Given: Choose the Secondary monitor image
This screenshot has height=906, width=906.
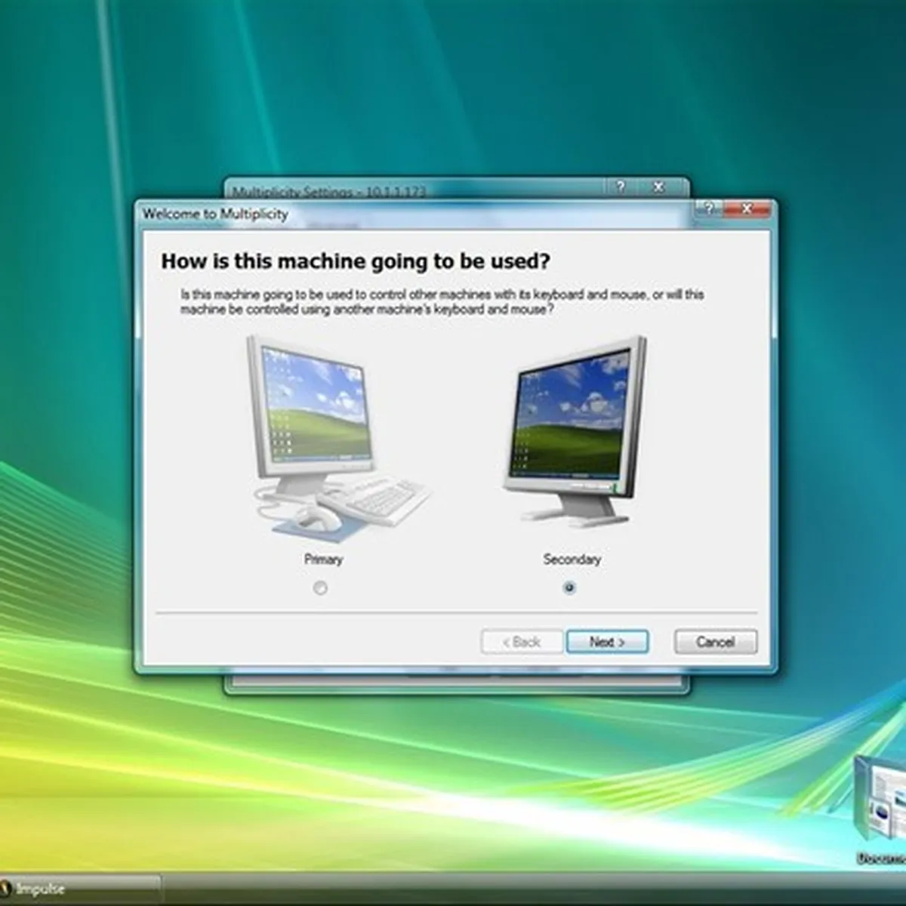Looking at the screenshot, I should pos(575,432).
